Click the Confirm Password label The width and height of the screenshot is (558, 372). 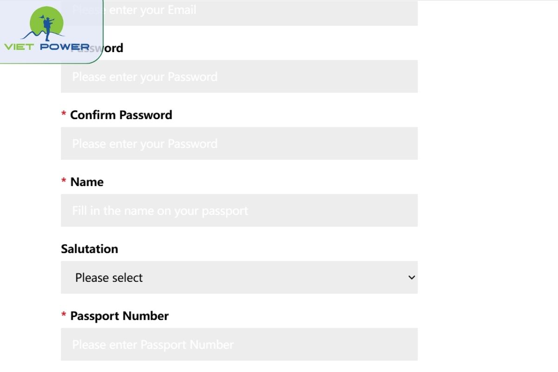121,115
